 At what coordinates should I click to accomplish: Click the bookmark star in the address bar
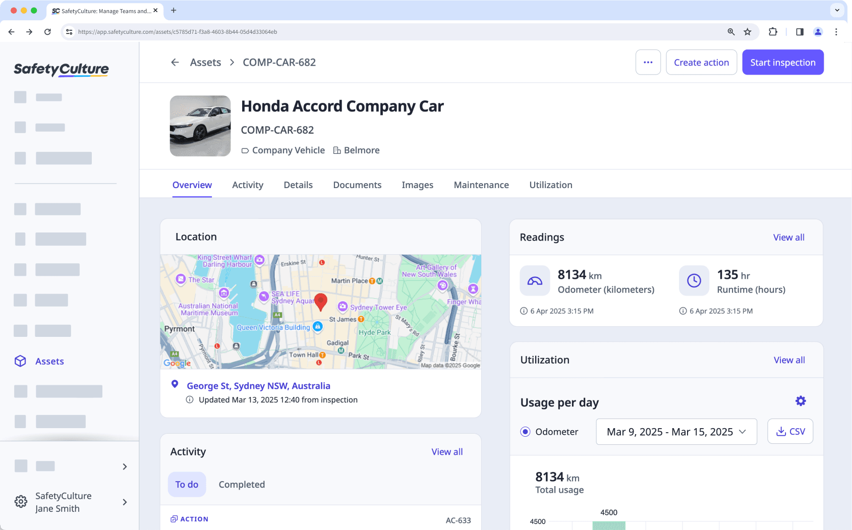tap(747, 31)
